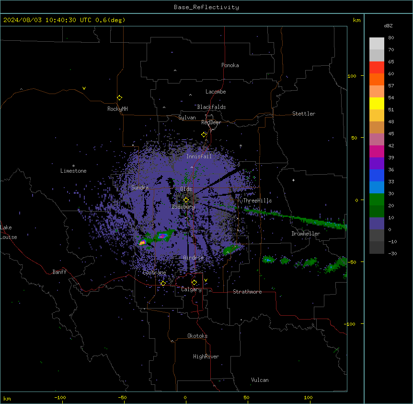Click the bright green swatch between 30 and 20 dBZ
The width and height of the screenshot is (413, 404).
(x=377, y=200)
